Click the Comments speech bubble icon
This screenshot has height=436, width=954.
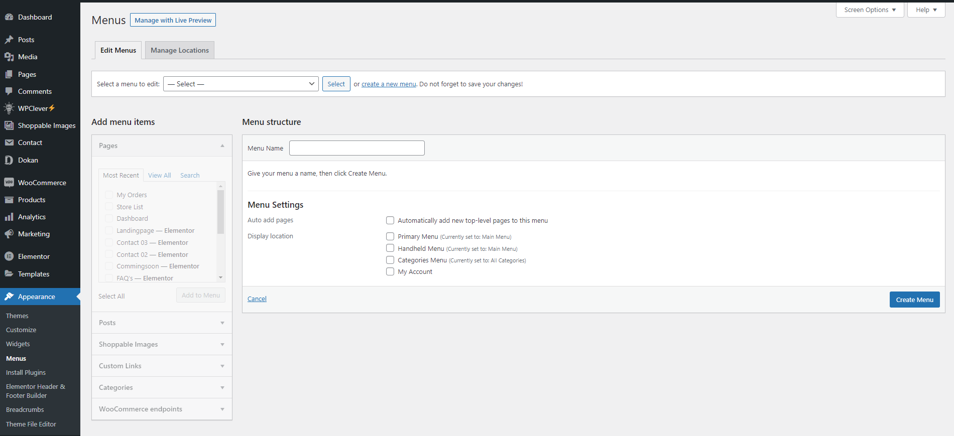pos(9,91)
